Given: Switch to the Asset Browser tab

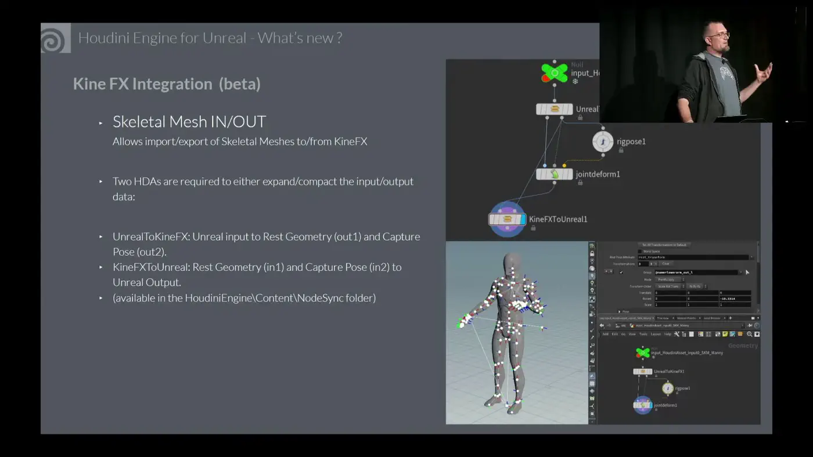Looking at the screenshot, I should pos(712,318).
